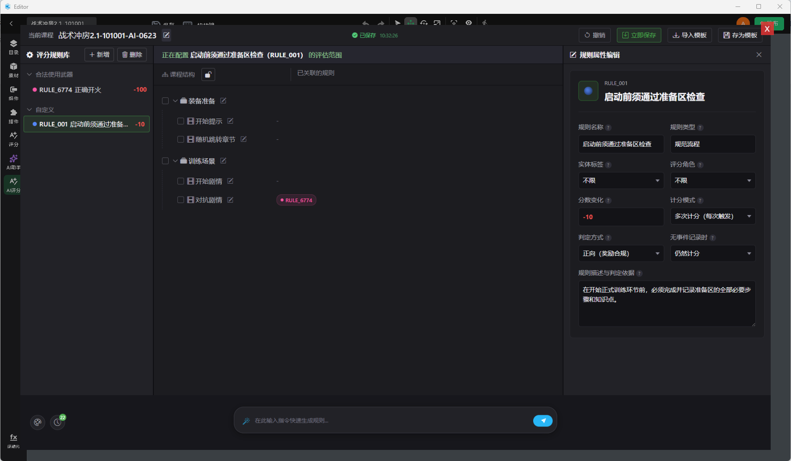This screenshot has height=461, width=791.
Task: Open the 插件 plugin sidebar icon
Action: 13,116
